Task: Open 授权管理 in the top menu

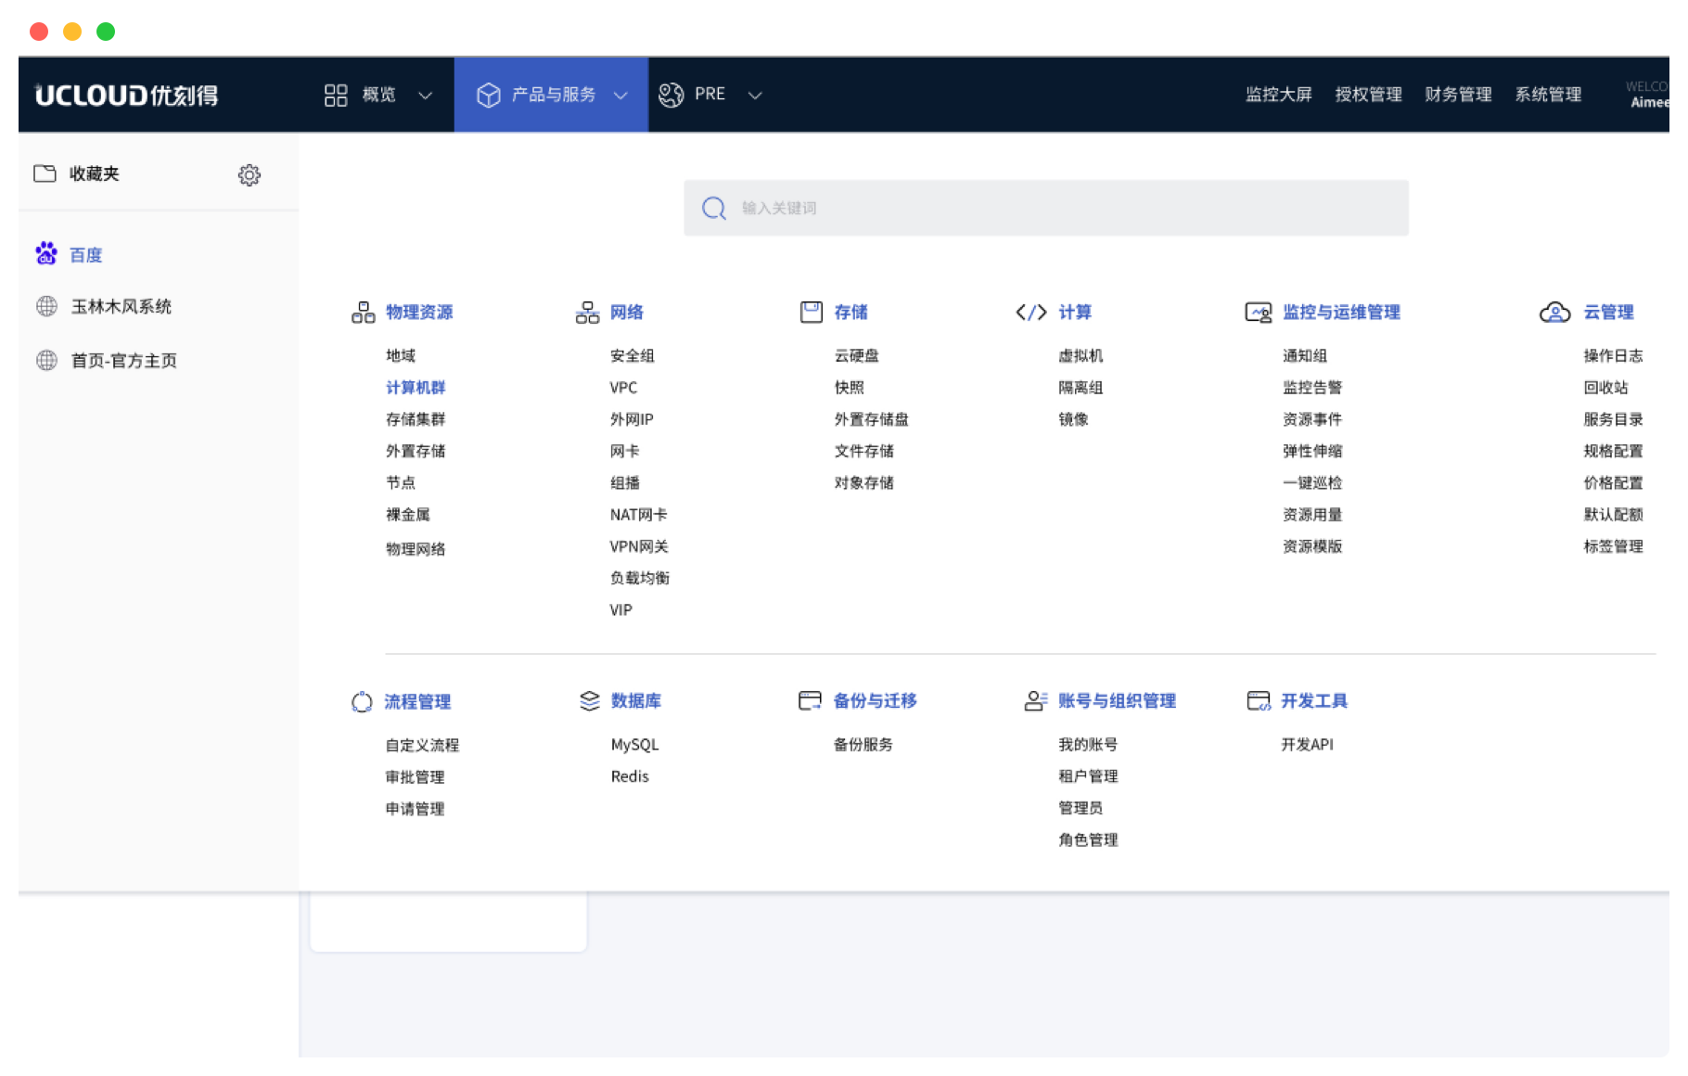Action: pos(1369,94)
